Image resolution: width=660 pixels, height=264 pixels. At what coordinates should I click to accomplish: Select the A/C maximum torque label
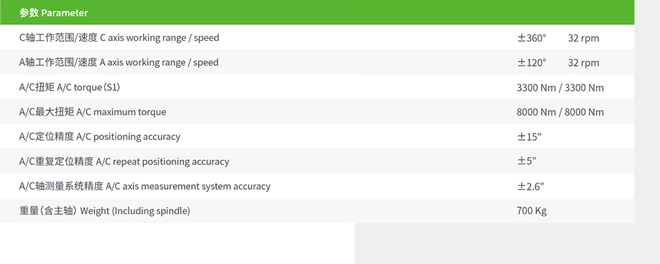coord(92,112)
